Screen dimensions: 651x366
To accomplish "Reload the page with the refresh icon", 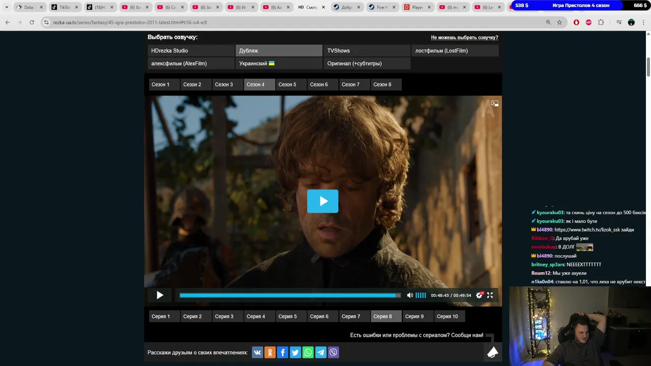I will pyautogui.click(x=32, y=22).
